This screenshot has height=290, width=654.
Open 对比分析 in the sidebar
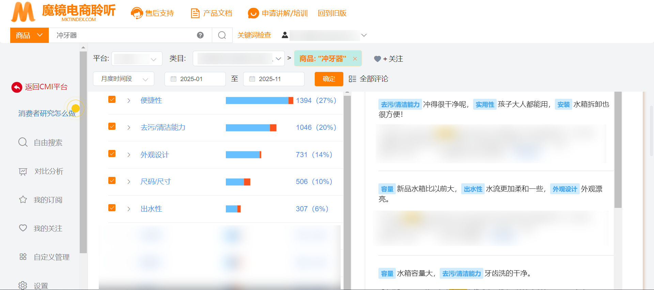48,171
